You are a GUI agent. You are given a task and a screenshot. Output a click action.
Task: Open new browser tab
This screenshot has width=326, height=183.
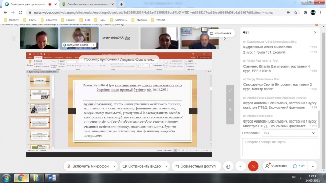[121, 4]
